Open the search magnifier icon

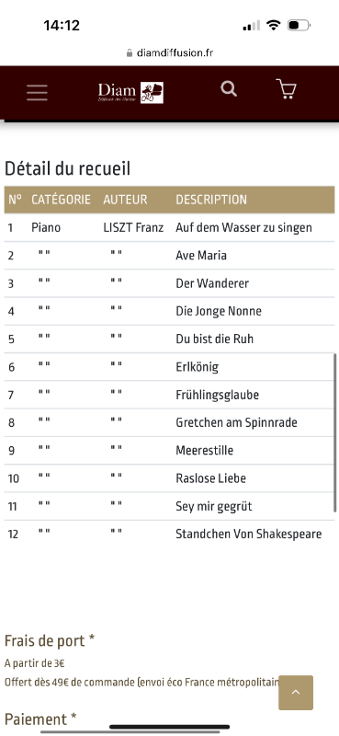[x=229, y=88]
